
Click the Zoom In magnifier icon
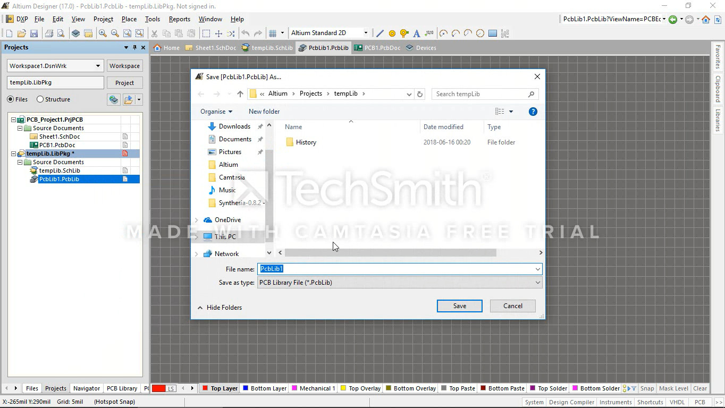pos(103,33)
